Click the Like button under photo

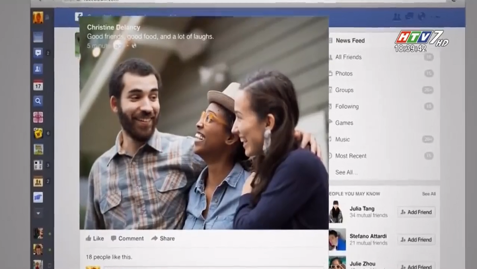(x=95, y=238)
